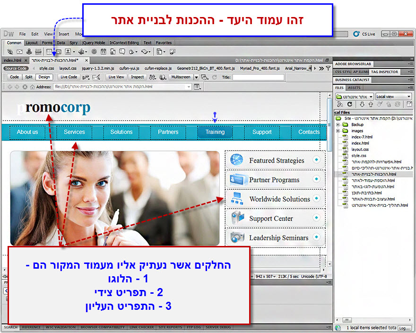
Task: Open the site selector dropdown
Action: coord(355,96)
